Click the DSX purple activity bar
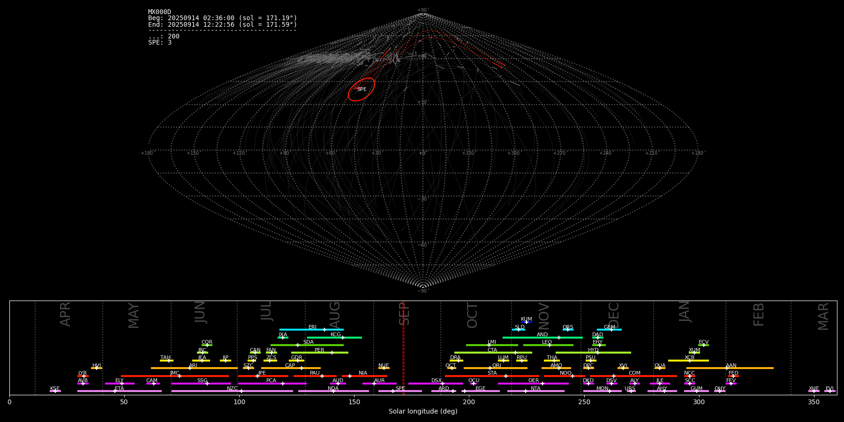844x422 pixels. [x=436, y=384]
